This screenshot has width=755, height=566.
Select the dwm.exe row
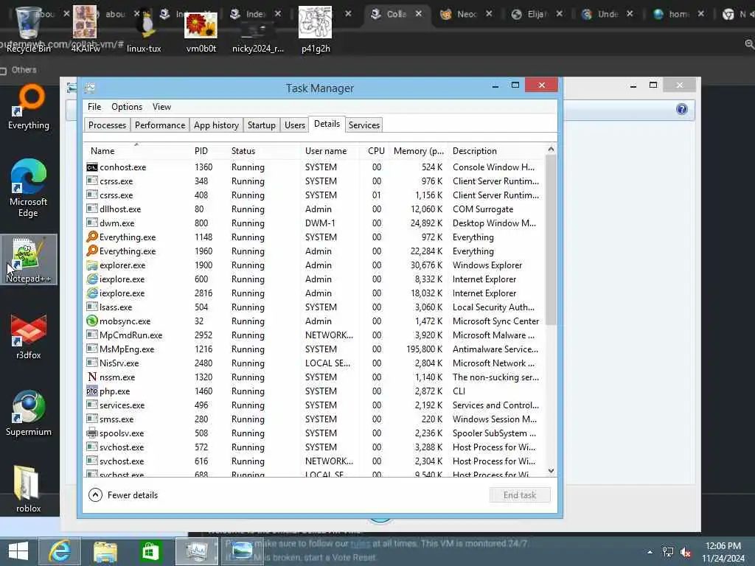point(315,223)
